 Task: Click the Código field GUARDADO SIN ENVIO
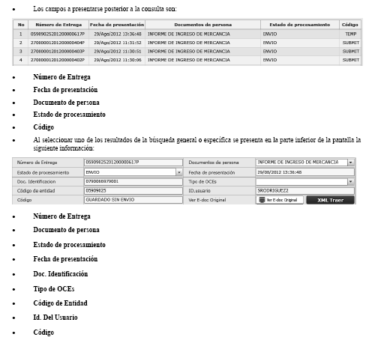point(133,200)
